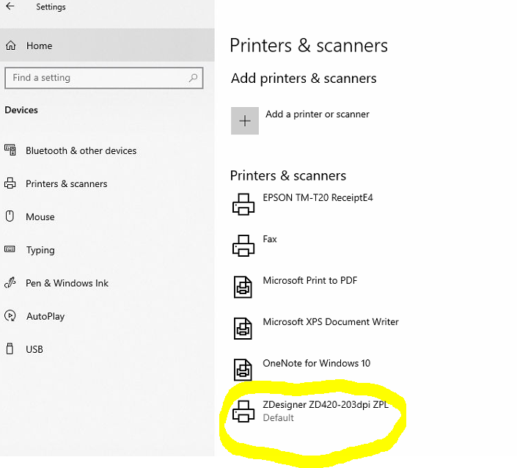Click the Home house icon
Image resolution: width=517 pixels, height=468 pixels.
coord(10,45)
